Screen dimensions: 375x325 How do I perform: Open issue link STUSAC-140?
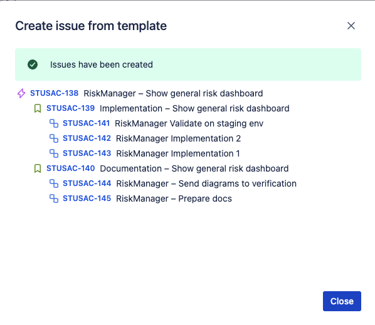point(71,168)
